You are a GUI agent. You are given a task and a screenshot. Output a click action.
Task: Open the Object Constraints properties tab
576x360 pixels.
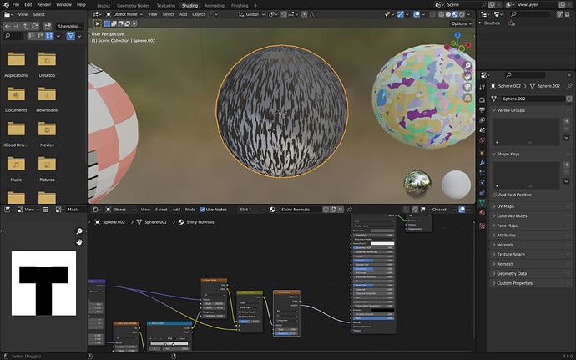(x=483, y=193)
